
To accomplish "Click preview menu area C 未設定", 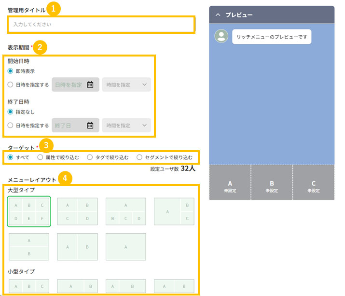I will click(313, 186).
